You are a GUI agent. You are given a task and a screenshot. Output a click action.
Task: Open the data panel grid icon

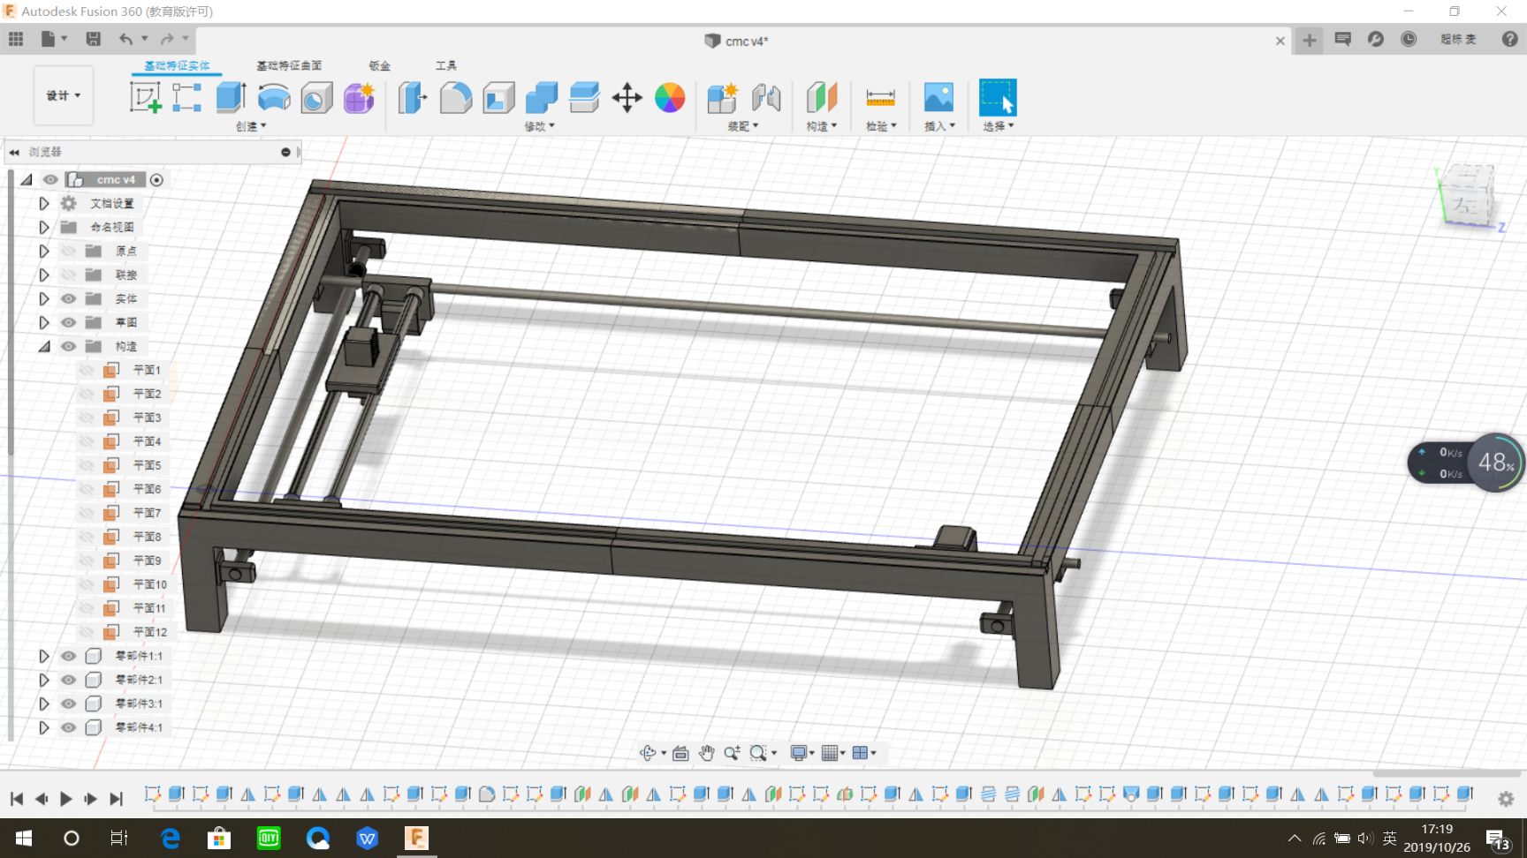16,39
